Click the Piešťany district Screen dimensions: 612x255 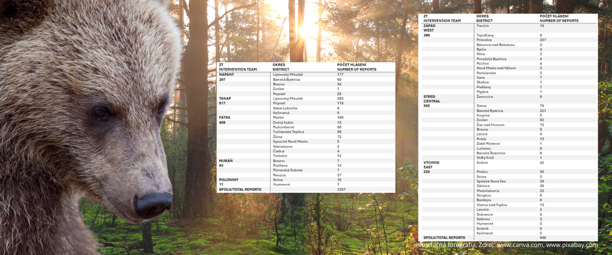point(484,87)
